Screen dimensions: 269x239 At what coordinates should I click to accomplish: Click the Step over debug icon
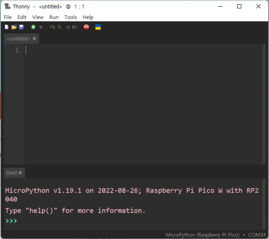pos(52,27)
